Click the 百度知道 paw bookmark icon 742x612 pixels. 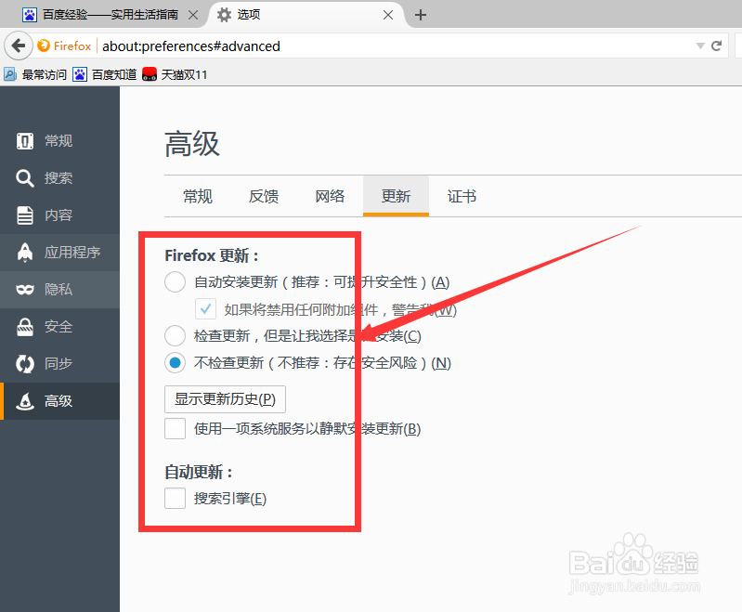click(80, 74)
